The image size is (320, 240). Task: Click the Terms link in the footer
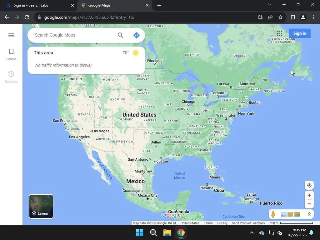tap(208, 223)
